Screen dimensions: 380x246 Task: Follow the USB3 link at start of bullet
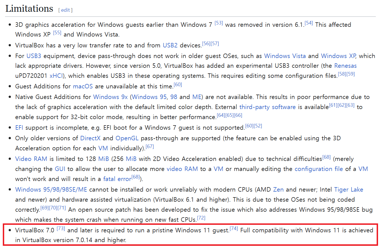(34, 56)
